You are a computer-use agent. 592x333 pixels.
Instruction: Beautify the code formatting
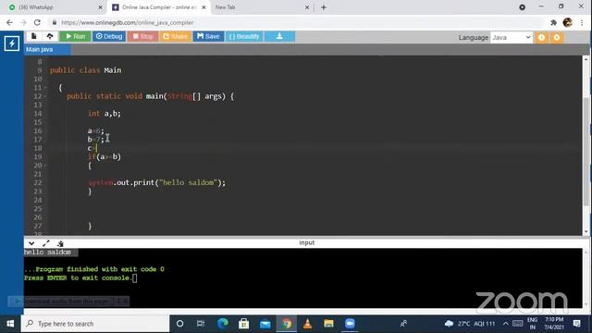pyautogui.click(x=244, y=36)
